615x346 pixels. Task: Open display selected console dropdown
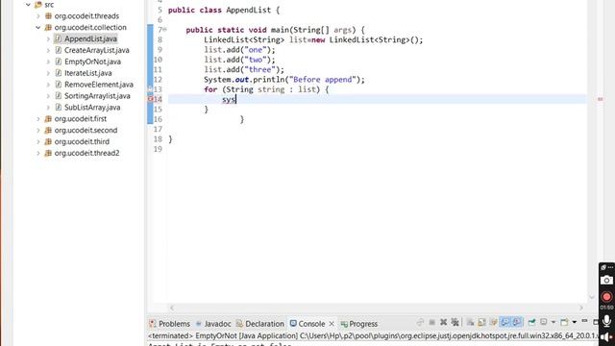tap(553, 323)
